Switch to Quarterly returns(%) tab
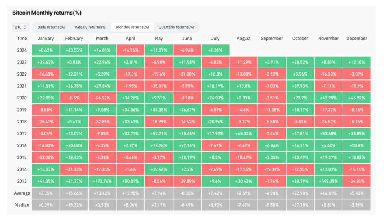The width and height of the screenshot is (389, 221). 176,27
